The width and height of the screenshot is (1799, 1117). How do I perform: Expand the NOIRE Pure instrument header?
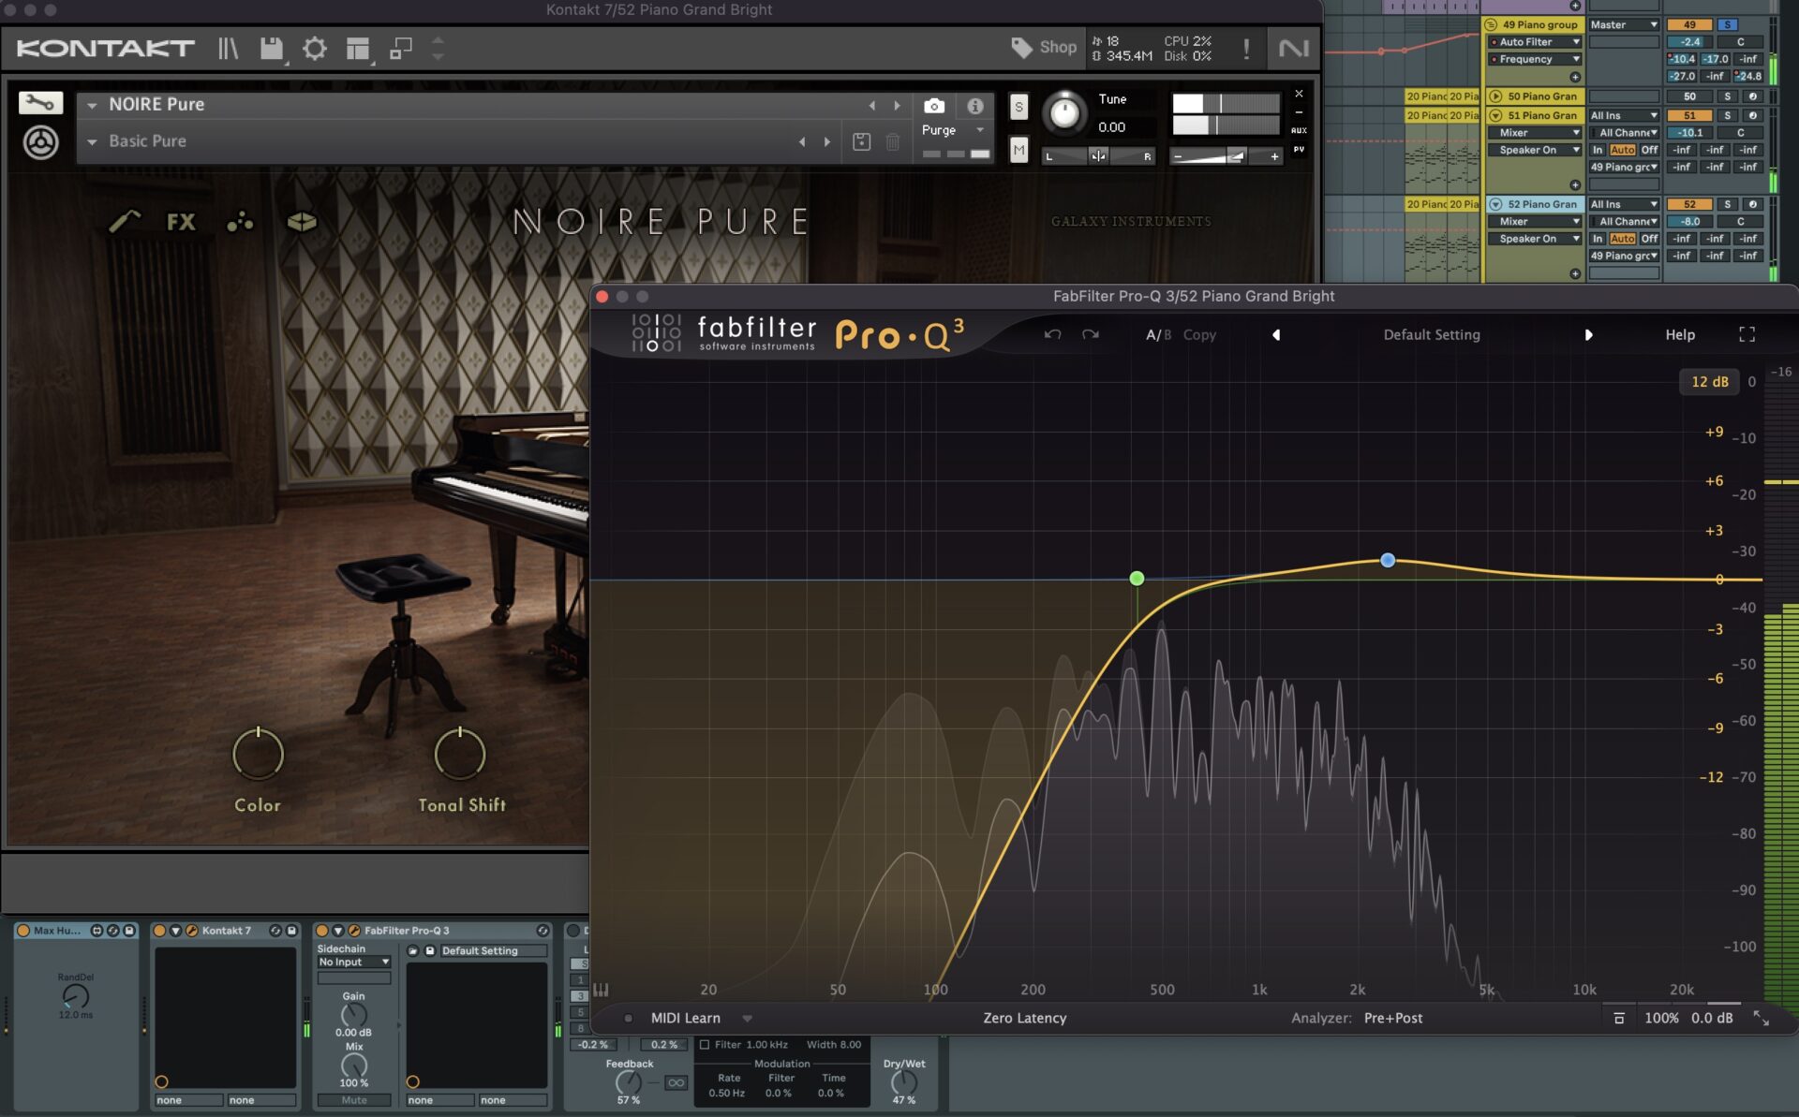pos(91,104)
